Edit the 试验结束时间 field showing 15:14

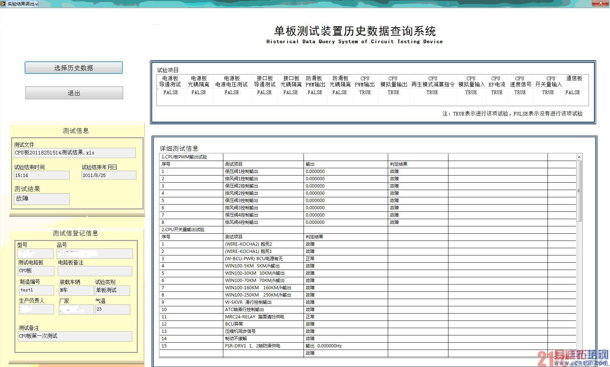[x=41, y=175]
